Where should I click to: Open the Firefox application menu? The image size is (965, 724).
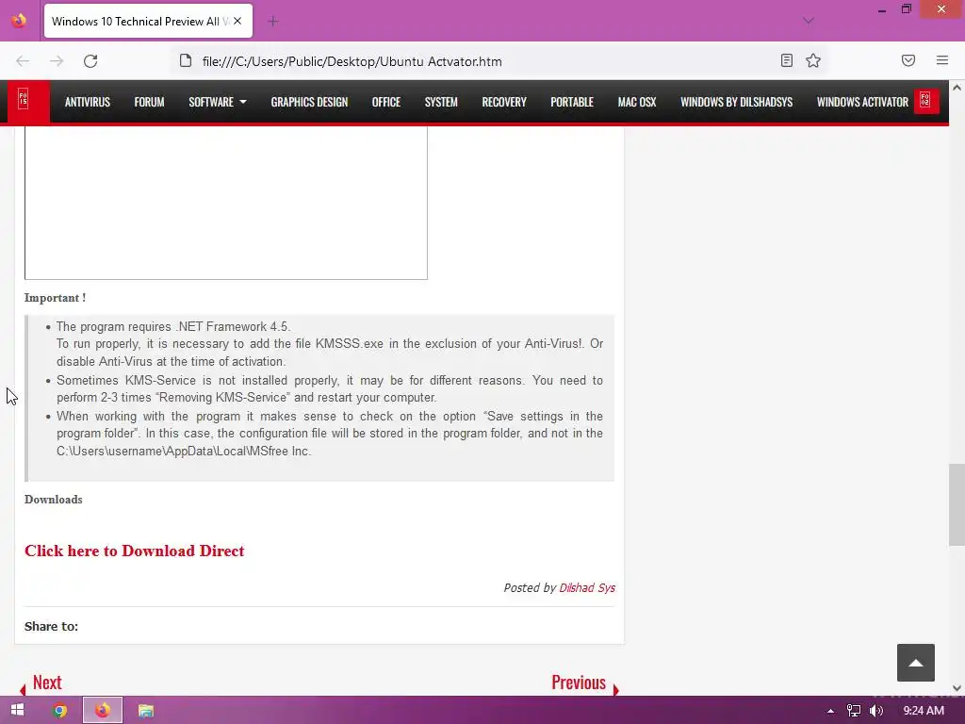942,60
